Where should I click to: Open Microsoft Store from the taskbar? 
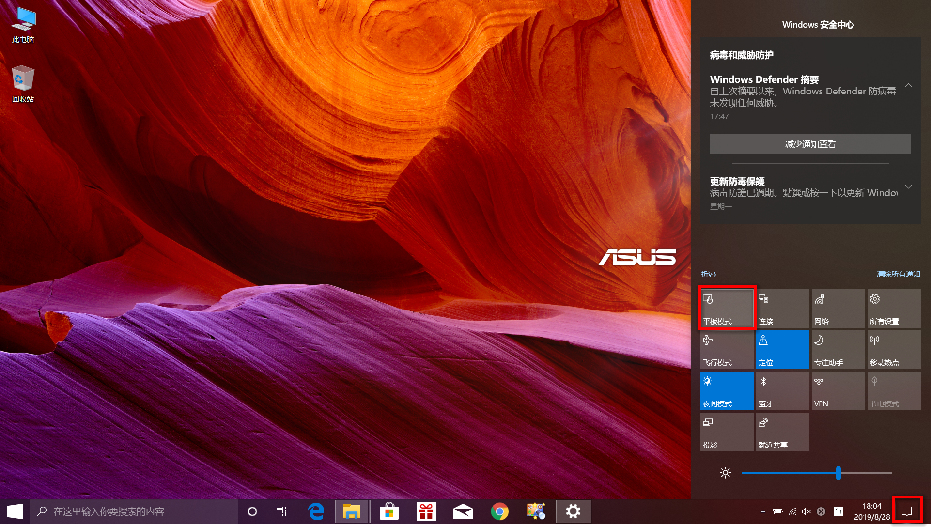(x=389, y=511)
